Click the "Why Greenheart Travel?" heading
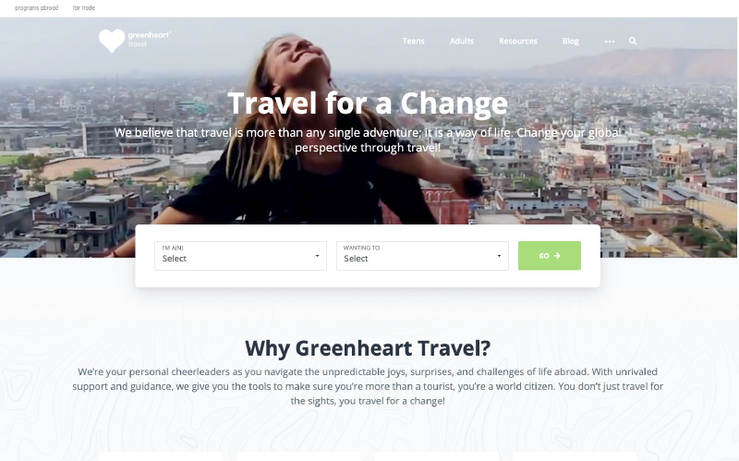The width and height of the screenshot is (739, 461). click(368, 348)
